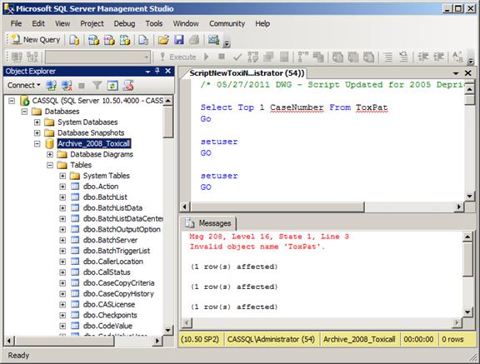The image size is (480, 364).
Task: Collapse the CASSQL server node
Action: 12,101
